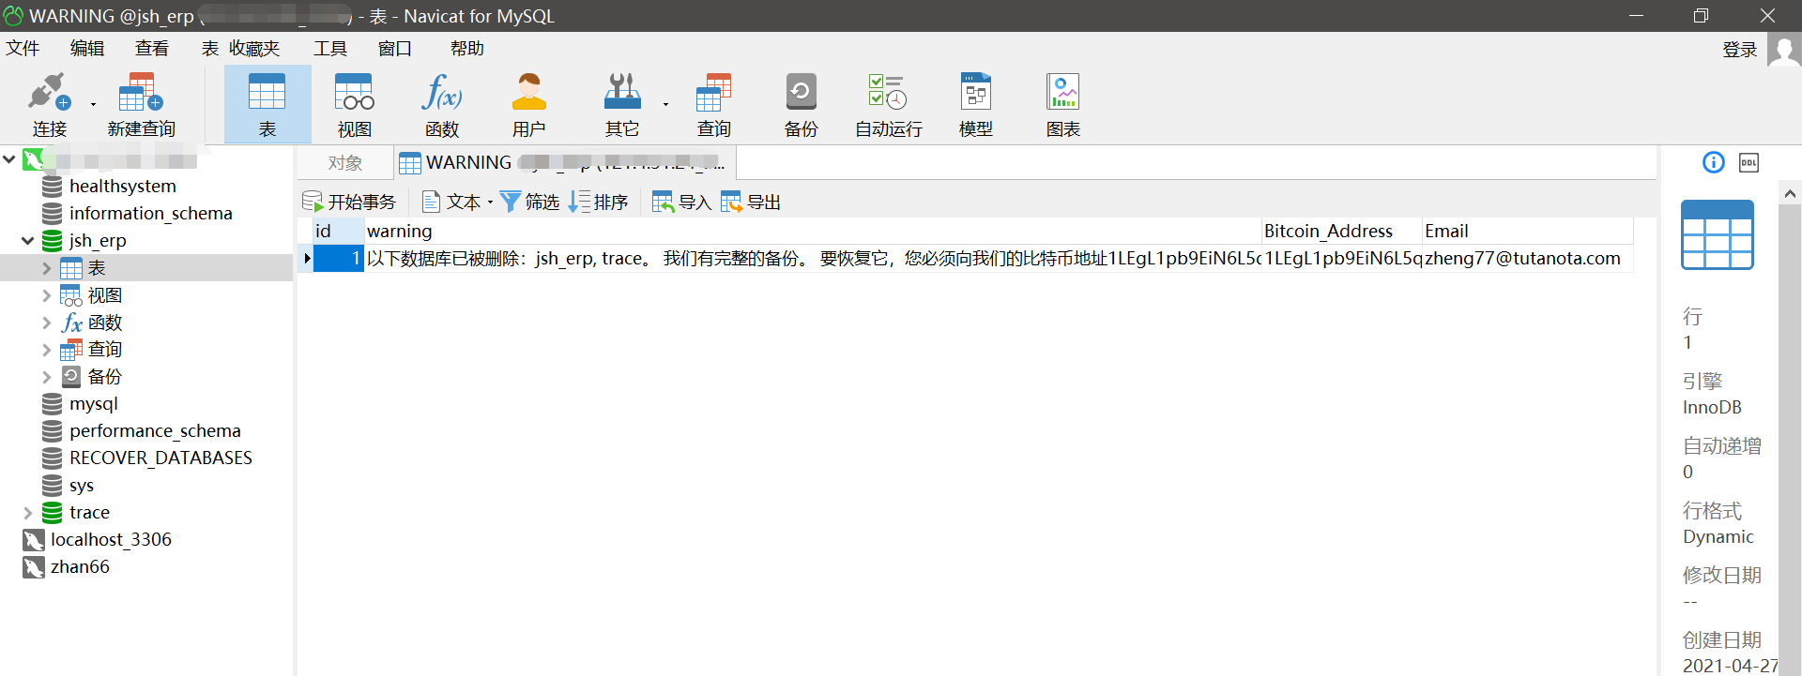Open the 图表 charts toolbar button
The height and width of the screenshot is (676, 1802).
[x=1063, y=104]
